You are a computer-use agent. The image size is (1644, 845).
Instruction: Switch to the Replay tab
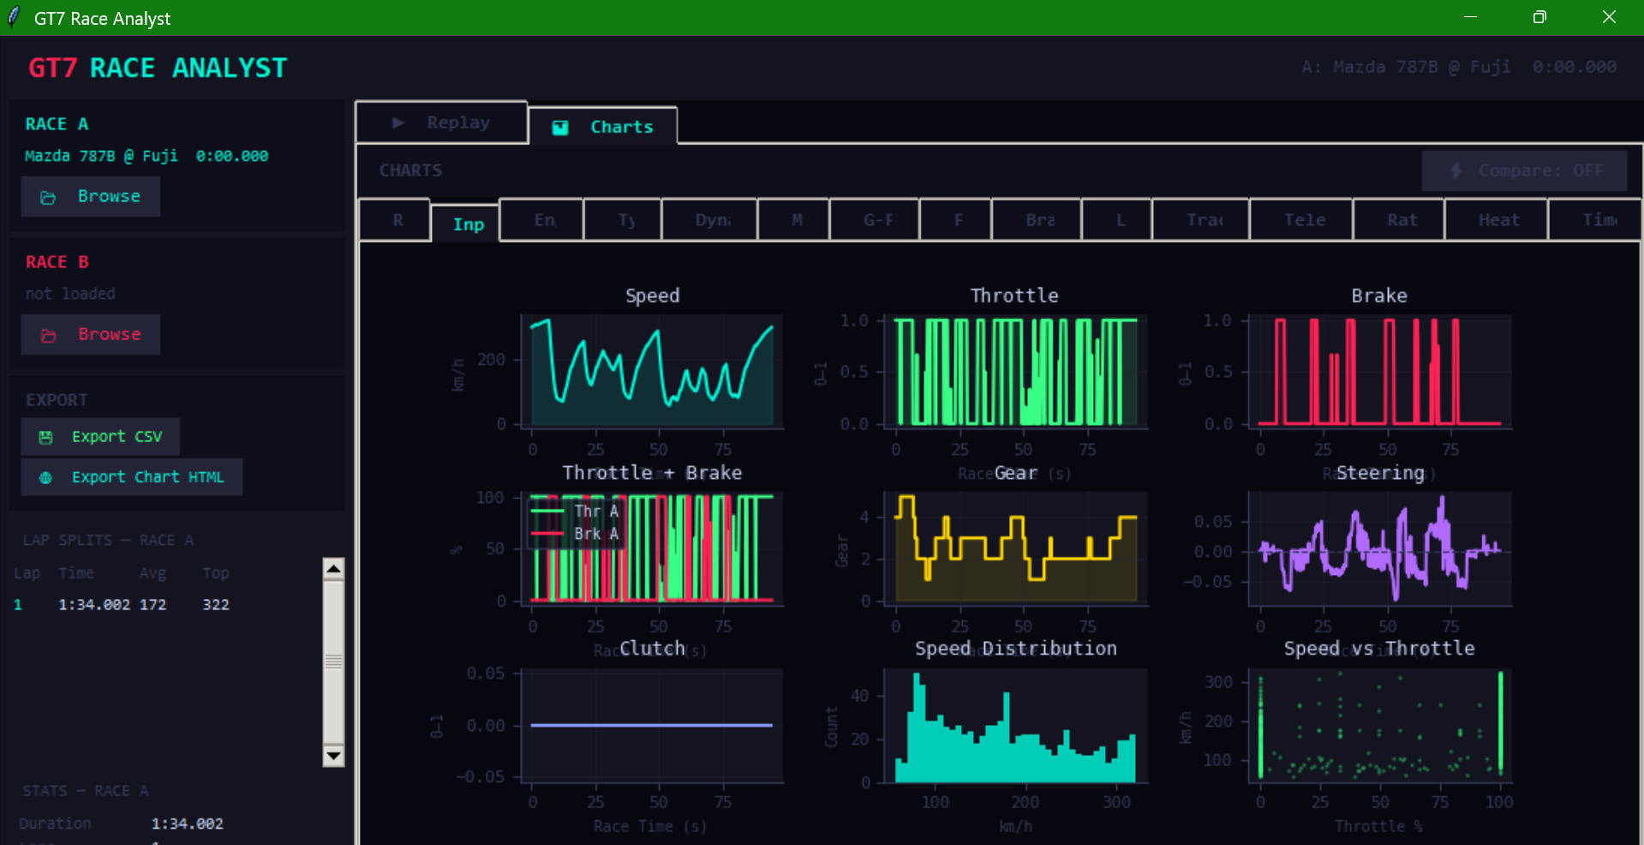(441, 123)
